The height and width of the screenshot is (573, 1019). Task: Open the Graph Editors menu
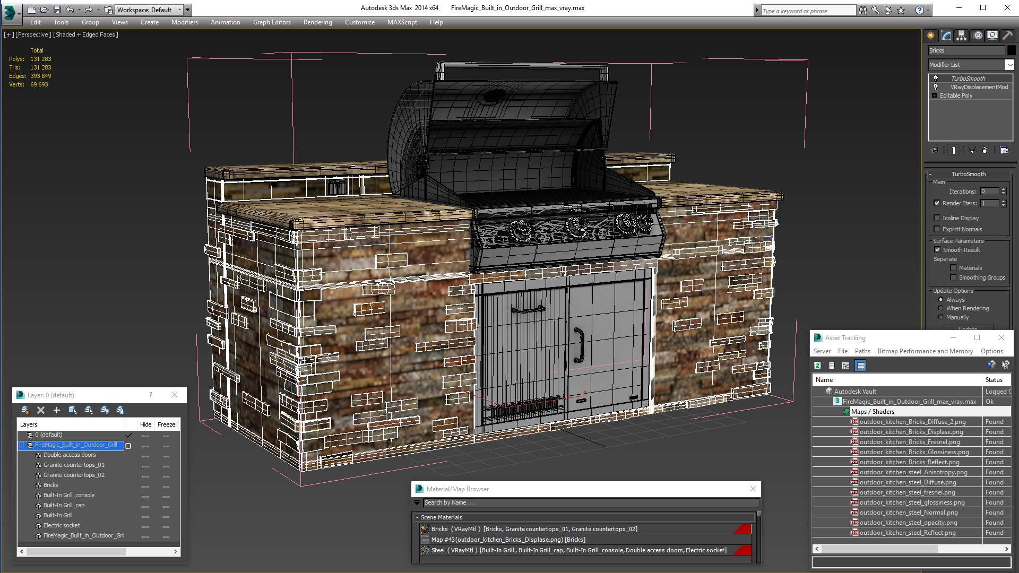[x=272, y=22]
